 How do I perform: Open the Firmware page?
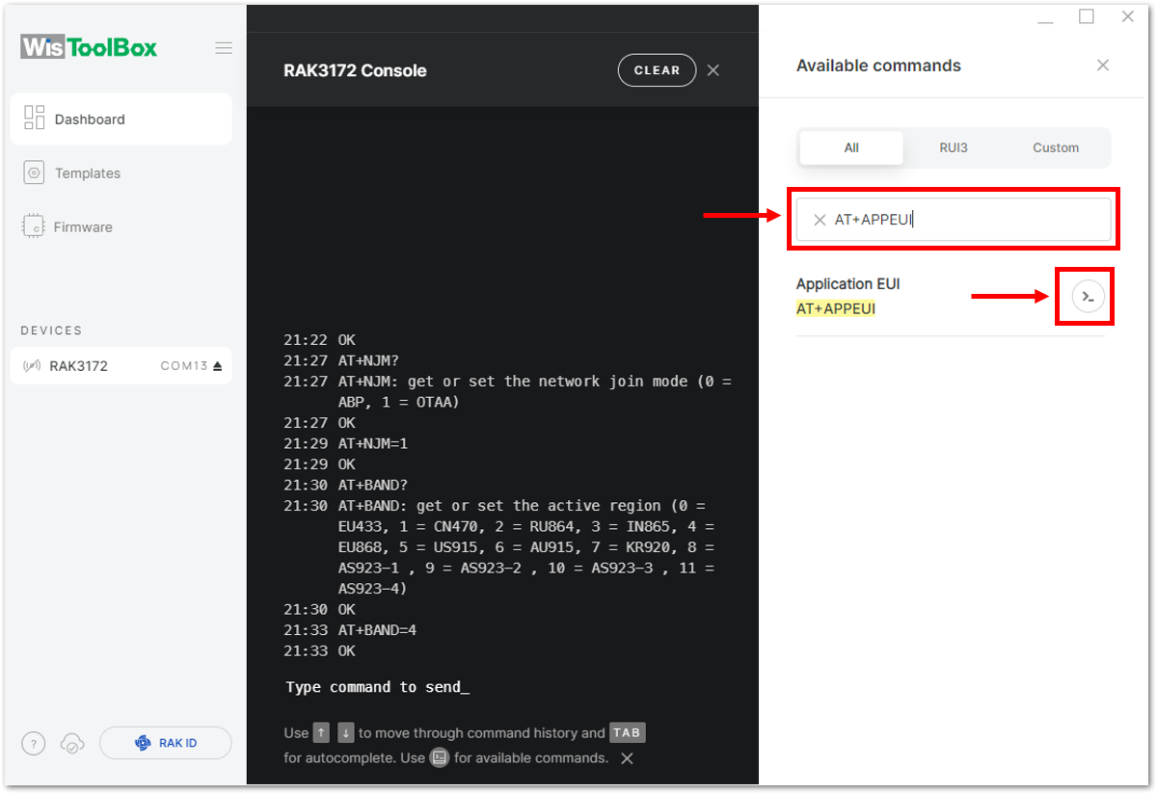(x=121, y=227)
